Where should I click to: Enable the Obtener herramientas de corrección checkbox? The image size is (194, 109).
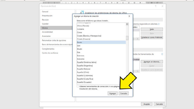tap(78, 87)
